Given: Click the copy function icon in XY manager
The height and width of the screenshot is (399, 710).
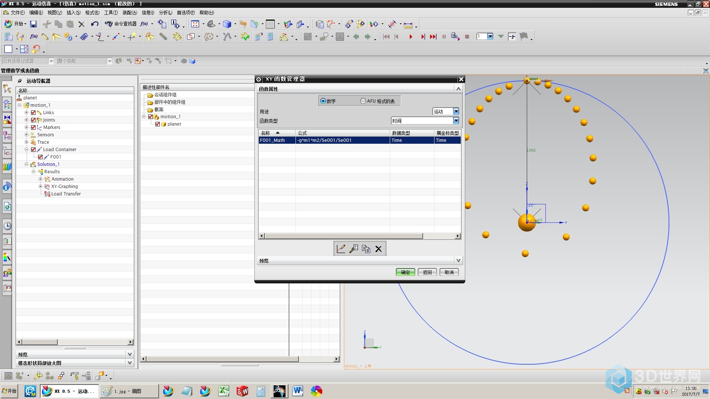Looking at the screenshot, I should pos(366,249).
